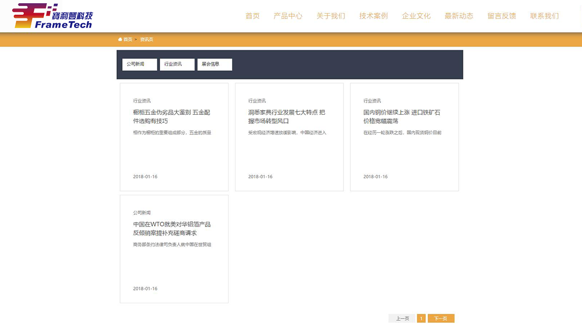Click the 下一页 pagination button

pyautogui.click(x=441, y=318)
